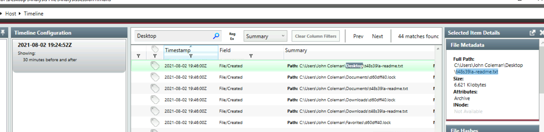Click the highlighted t48s39la-readme.txt in Full Path
Image resolution: width=544 pixels, height=132 pixels.
coord(477,72)
